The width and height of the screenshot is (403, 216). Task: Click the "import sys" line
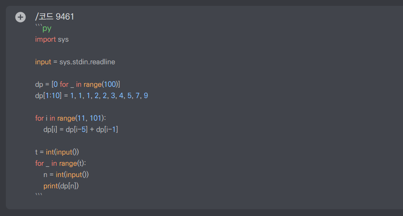(x=52, y=39)
